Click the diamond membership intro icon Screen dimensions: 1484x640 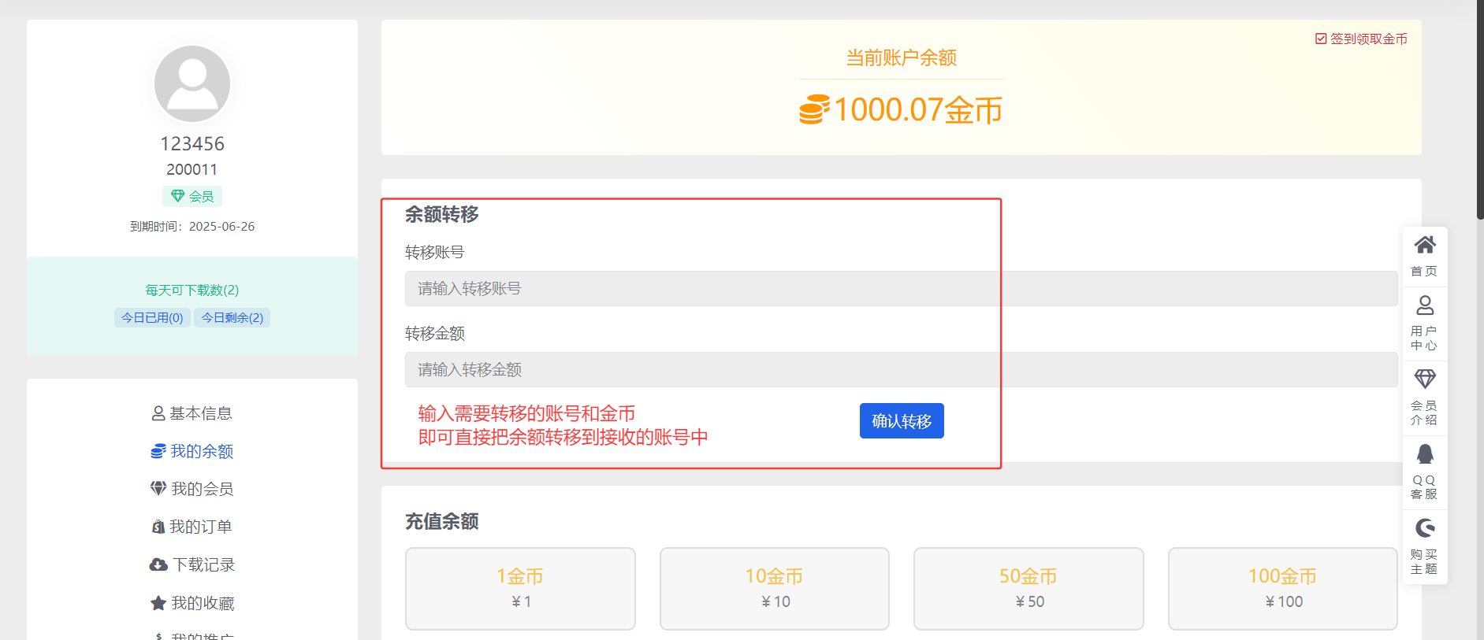click(x=1424, y=379)
